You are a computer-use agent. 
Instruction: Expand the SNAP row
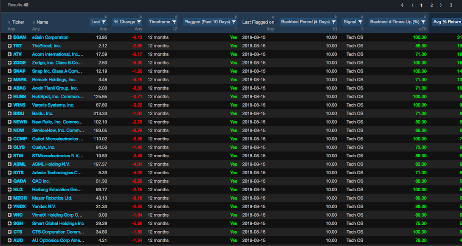pos(9,71)
